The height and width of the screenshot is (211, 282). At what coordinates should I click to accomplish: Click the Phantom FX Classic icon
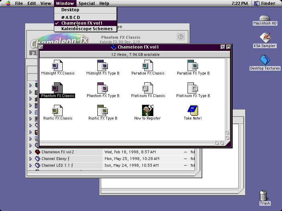(x=57, y=88)
